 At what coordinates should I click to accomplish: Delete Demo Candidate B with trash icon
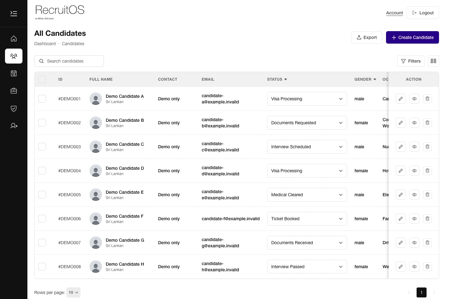427,123
